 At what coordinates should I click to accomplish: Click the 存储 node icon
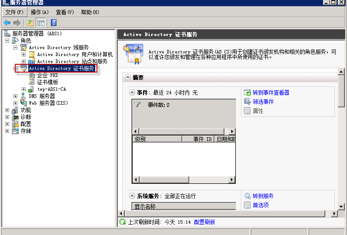tap(15, 131)
